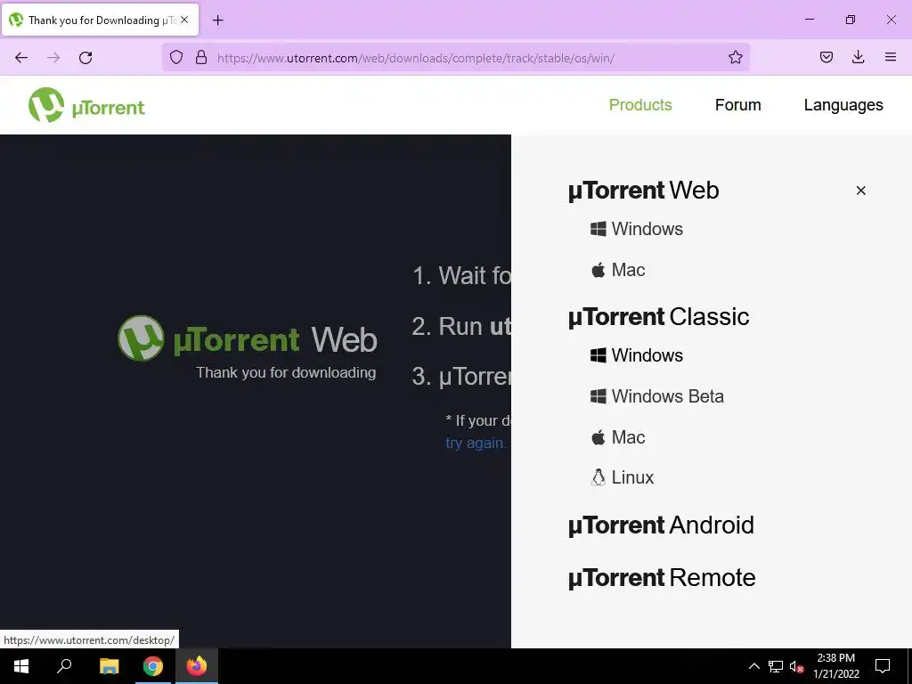Click the padlock site security icon
Viewport: 912px width, 684px height.
[x=201, y=57]
